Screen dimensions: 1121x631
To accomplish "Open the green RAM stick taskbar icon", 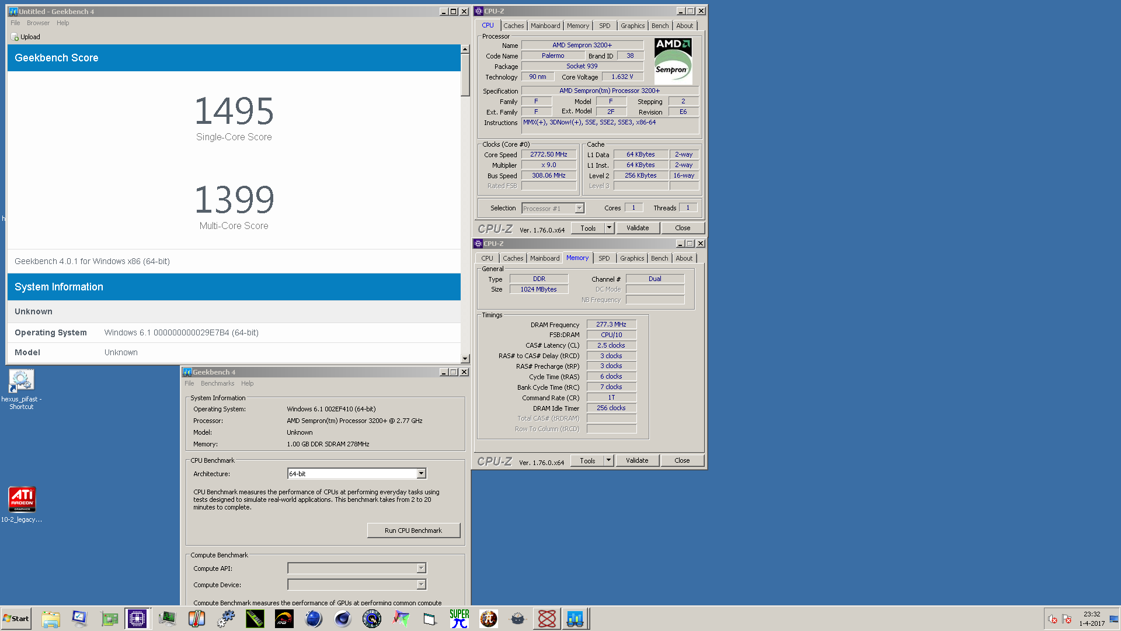I will pyautogui.click(x=255, y=619).
